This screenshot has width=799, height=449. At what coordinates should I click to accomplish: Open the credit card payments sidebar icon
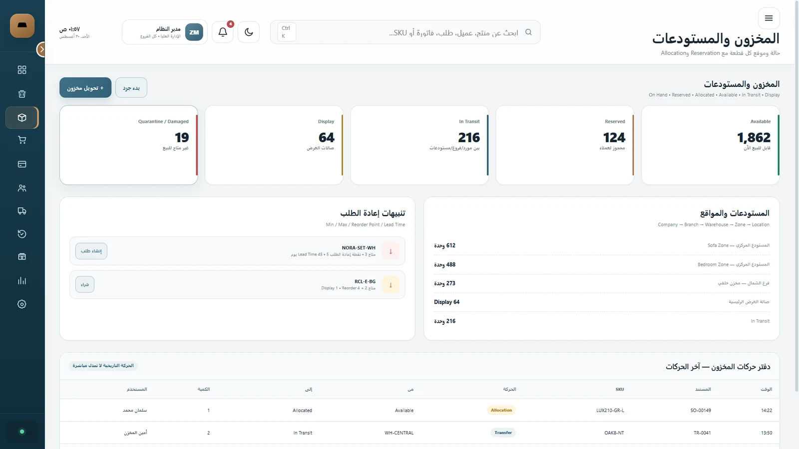coord(22,164)
